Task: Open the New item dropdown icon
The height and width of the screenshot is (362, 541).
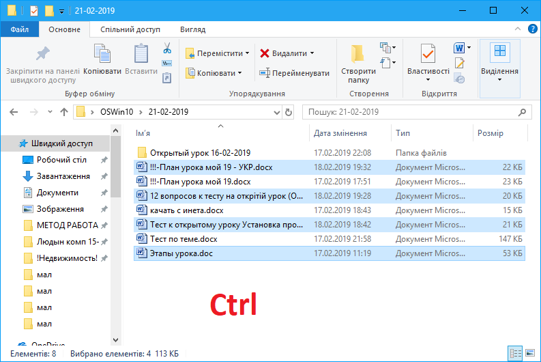Action: click(x=388, y=47)
